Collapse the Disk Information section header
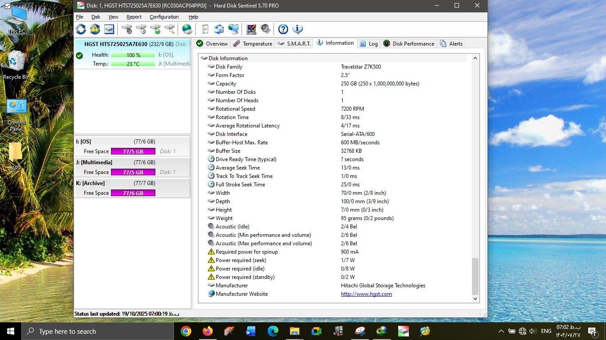 click(204, 58)
